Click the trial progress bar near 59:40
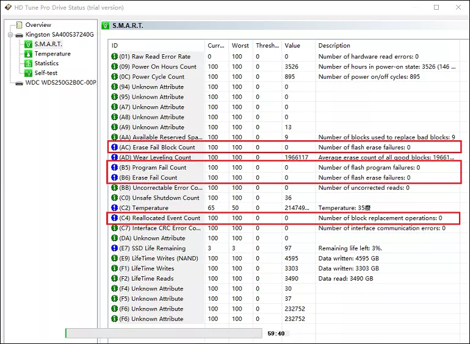Image resolution: width=470 pixels, height=344 pixels. tap(164, 333)
